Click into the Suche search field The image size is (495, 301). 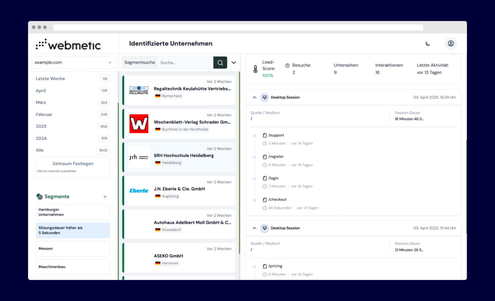click(185, 63)
